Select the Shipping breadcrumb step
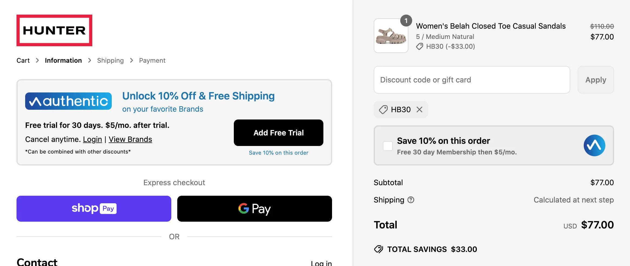The height and width of the screenshot is (266, 630). (110, 61)
